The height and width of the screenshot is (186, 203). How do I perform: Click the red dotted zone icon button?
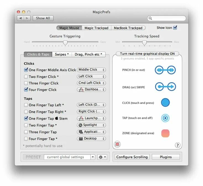pos(117,144)
